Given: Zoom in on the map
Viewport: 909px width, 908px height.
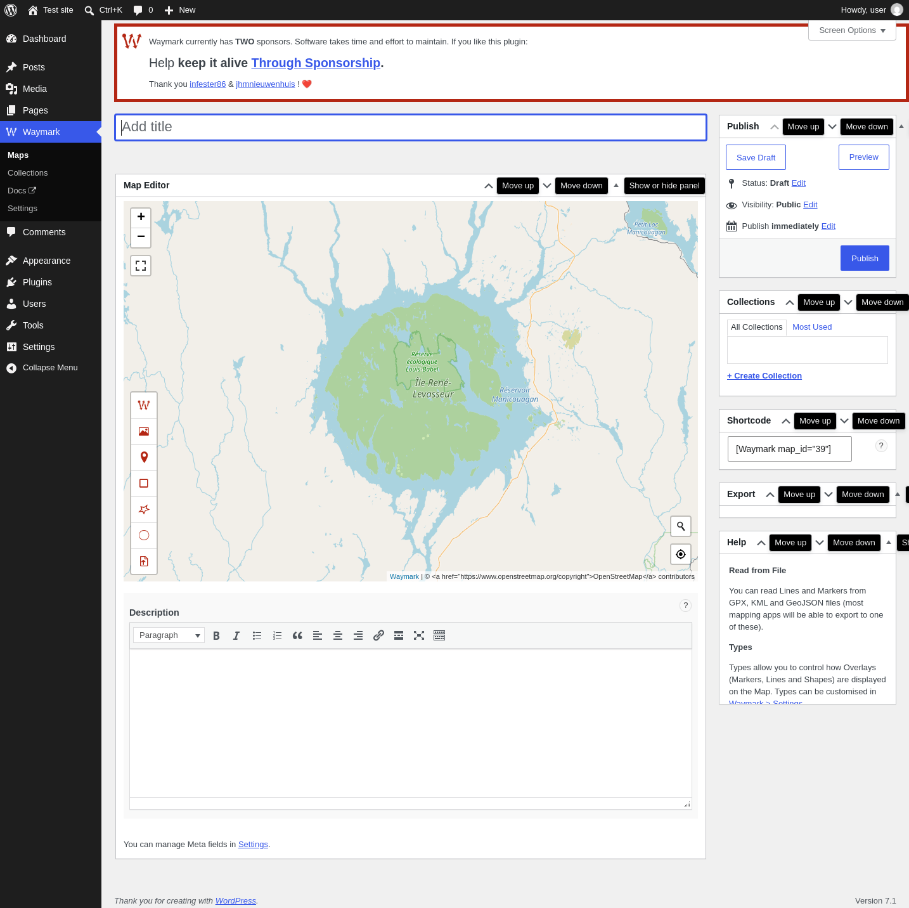Looking at the screenshot, I should coord(141,217).
